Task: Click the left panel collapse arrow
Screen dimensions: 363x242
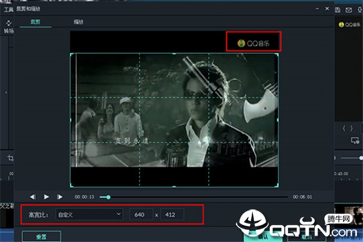Action: (6, 93)
